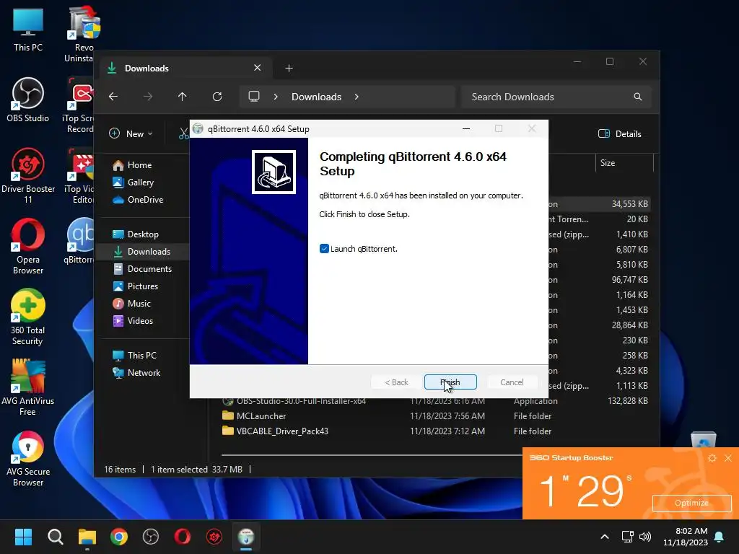Close the Downloads tab
Image resolution: width=739 pixels, height=554 pixels.
(258, 68)
